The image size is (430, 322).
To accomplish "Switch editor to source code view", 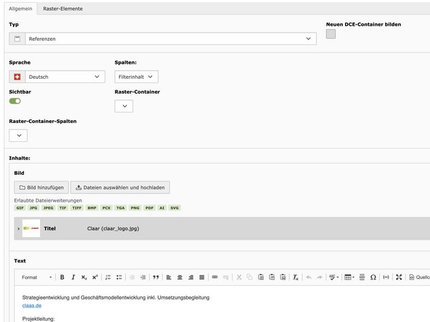I will tap(419, 277).
